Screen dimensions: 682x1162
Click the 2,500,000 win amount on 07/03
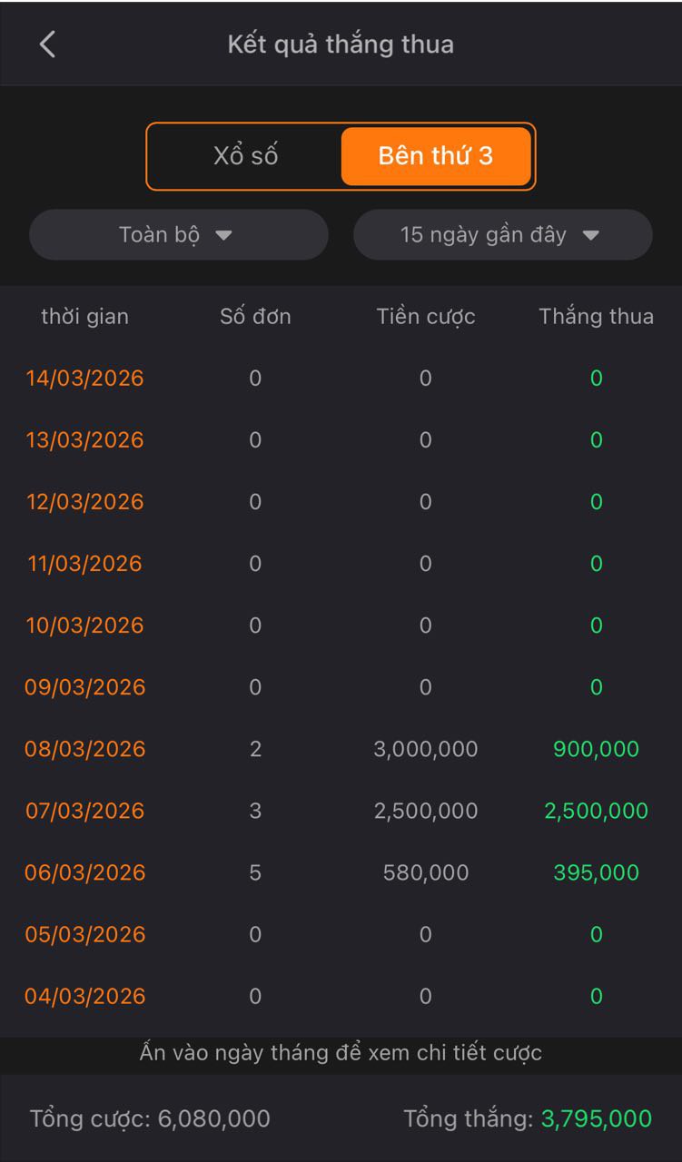(596, 811)
